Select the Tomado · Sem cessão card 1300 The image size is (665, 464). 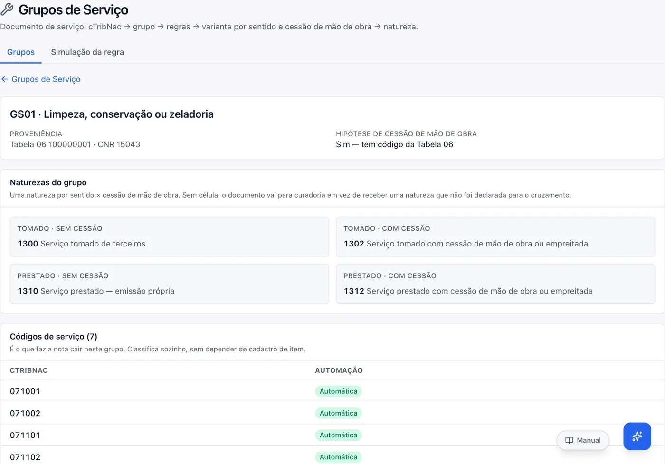pos(169,237)
